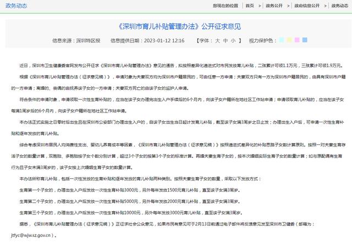Choose the blue eye-protection color swatch
The image size is (352, 244).
pyautogui.click(x=305, y=40)
